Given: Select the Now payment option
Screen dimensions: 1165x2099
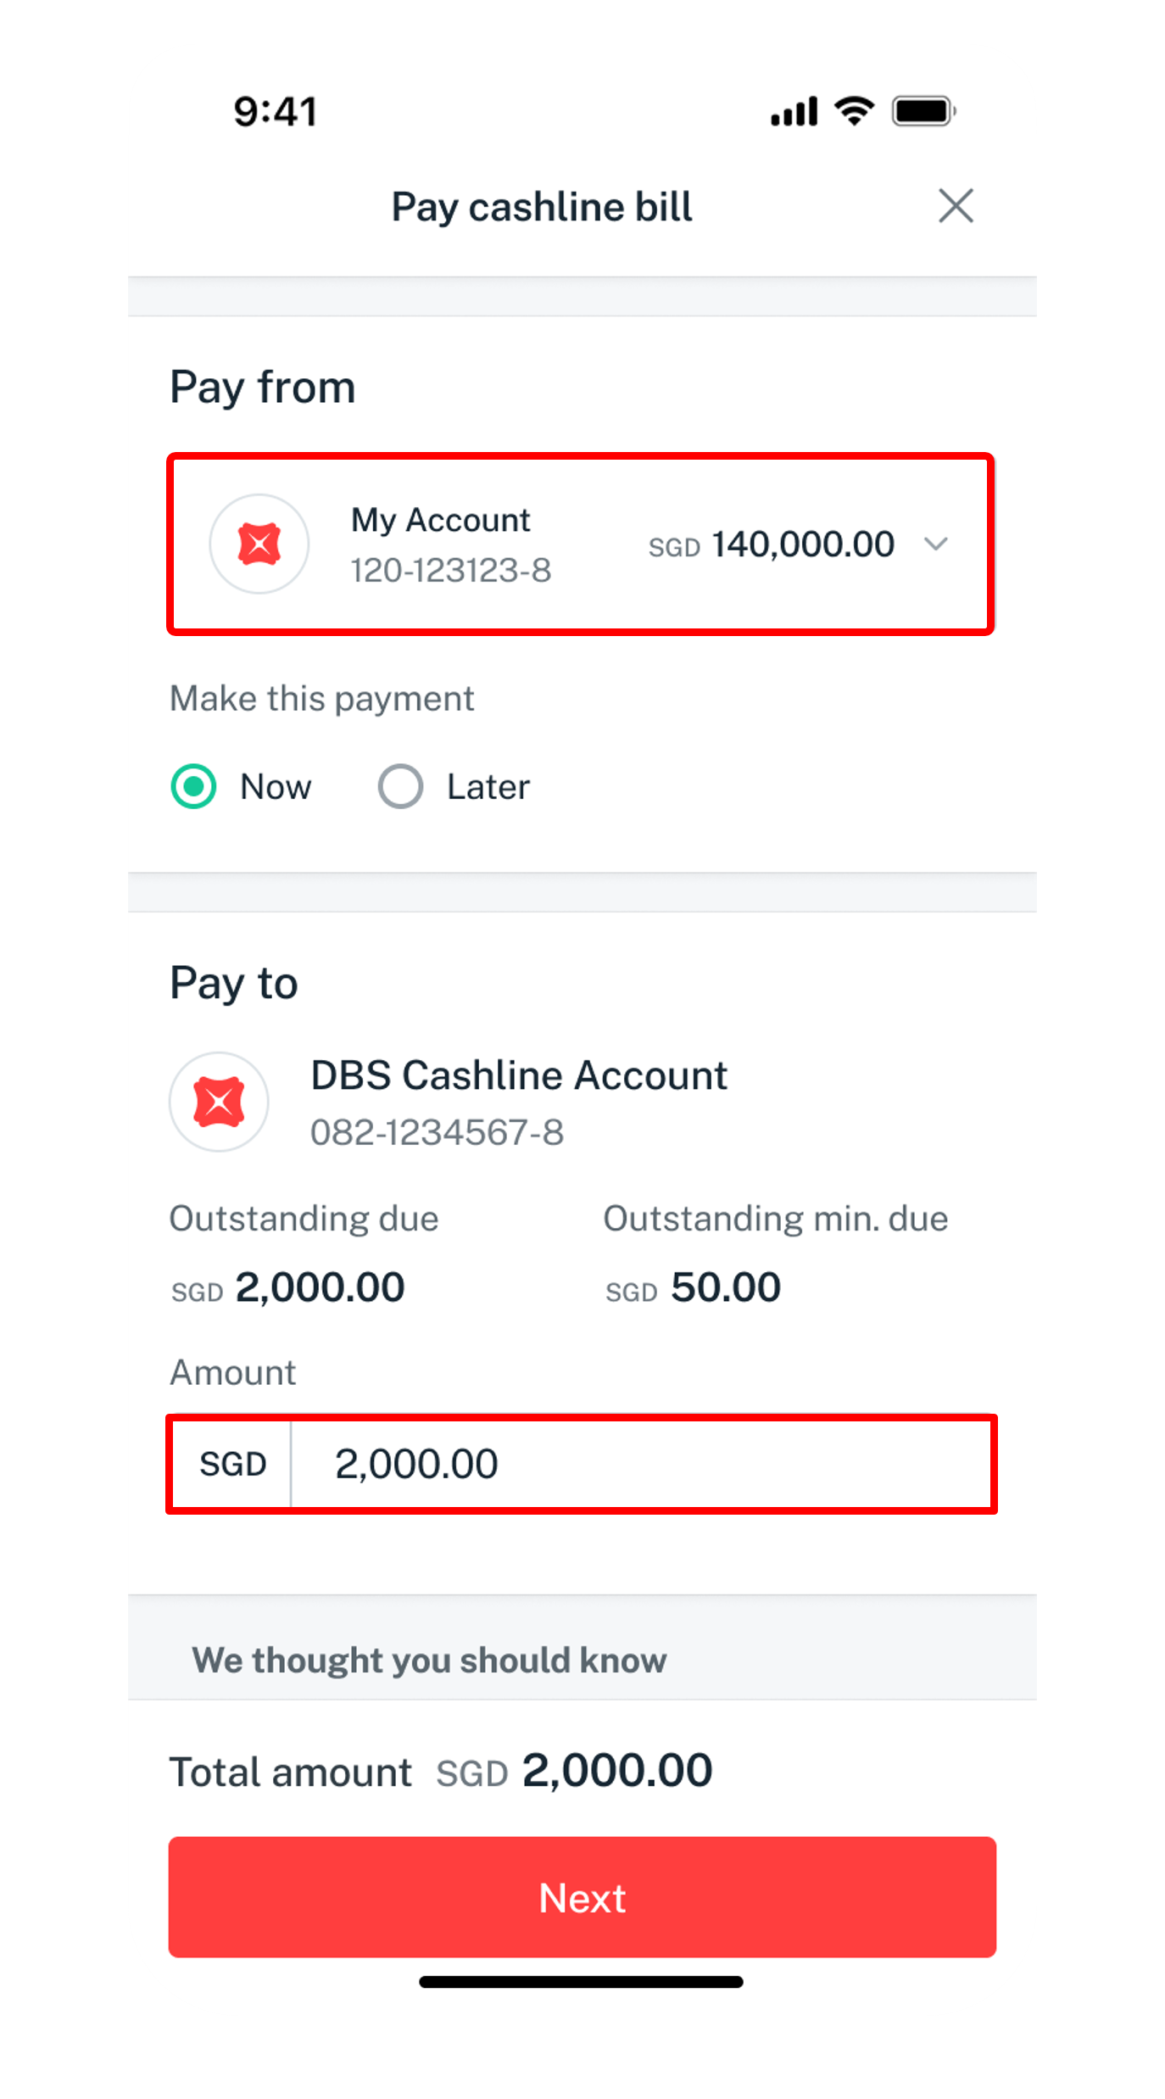Looking at the screenshot, I should click(192, 786).
